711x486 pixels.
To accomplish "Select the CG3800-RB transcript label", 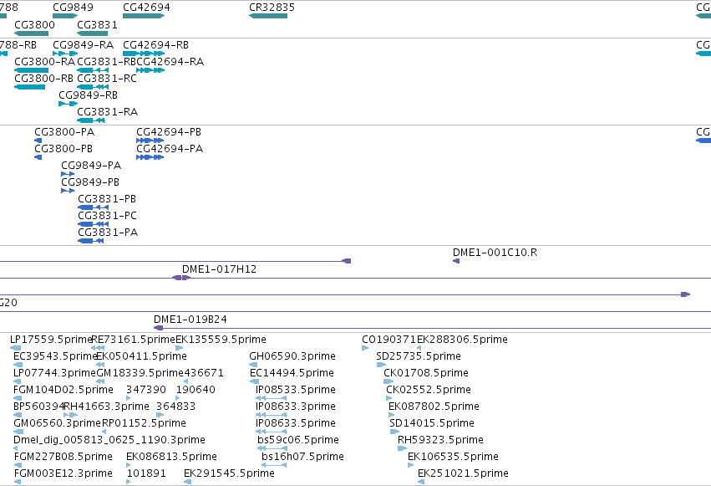I will tap(43, 79).
